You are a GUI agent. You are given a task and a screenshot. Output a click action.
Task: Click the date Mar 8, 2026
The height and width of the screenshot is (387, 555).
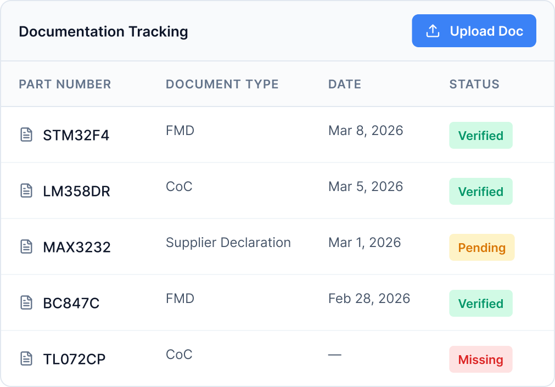coord(366,130)
